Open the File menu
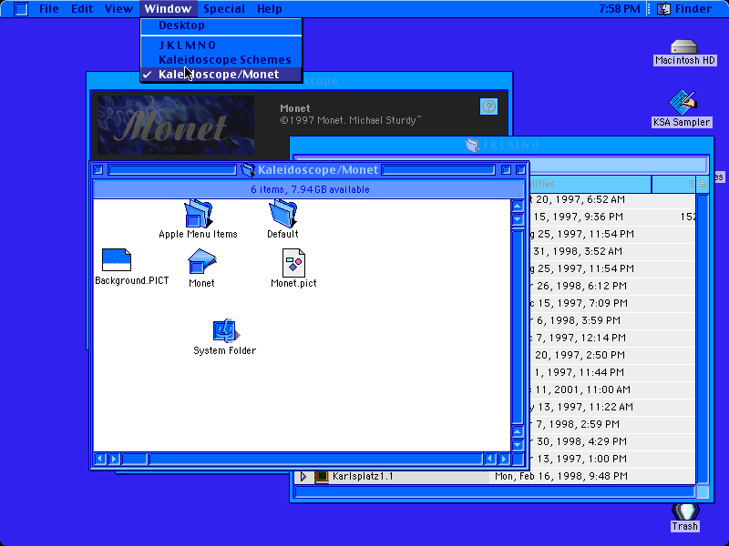This screenshot has width=729, height=546. point(49,9)
